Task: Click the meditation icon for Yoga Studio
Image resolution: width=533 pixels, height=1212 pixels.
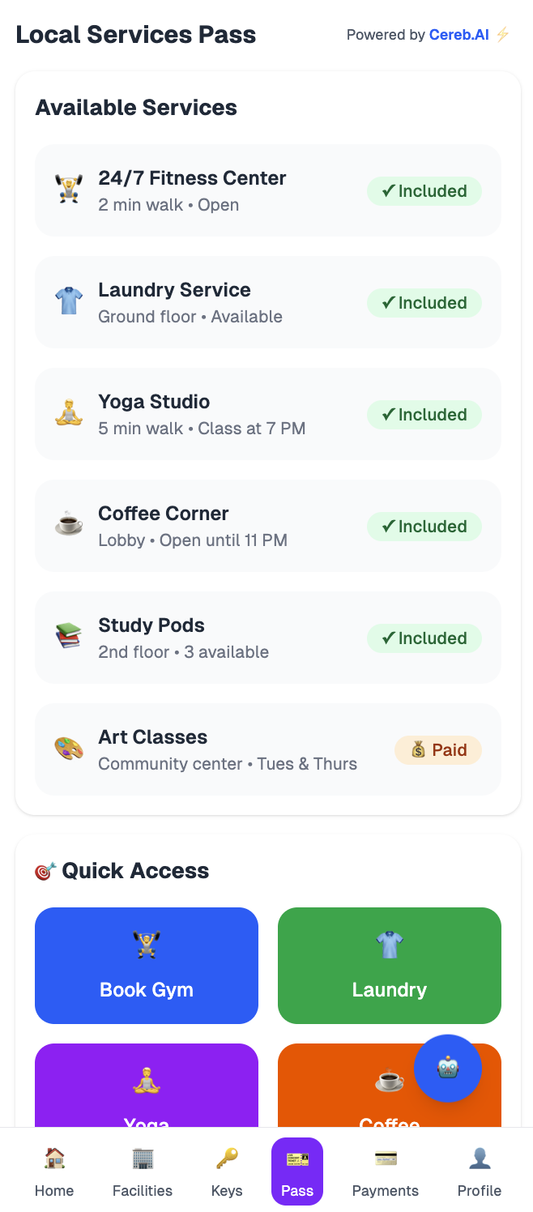Action: pos(69,414)
